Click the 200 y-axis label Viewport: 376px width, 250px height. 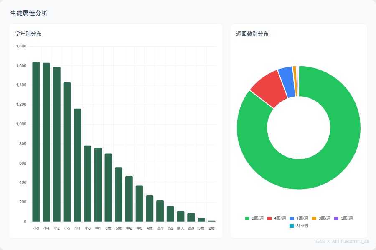pos(23,202)
